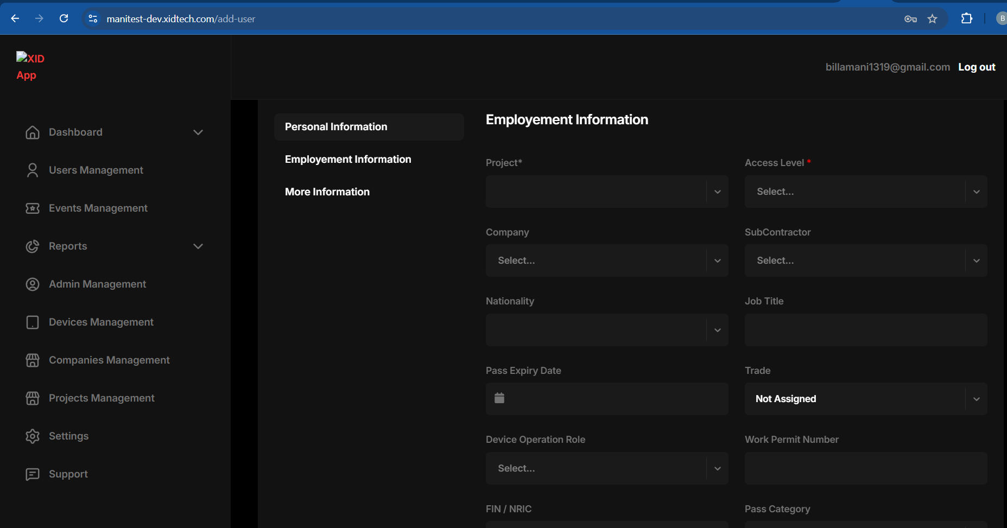Open the Access Level dropdown
This screenshot has width=1007, height=528.
tap(865, 192)
